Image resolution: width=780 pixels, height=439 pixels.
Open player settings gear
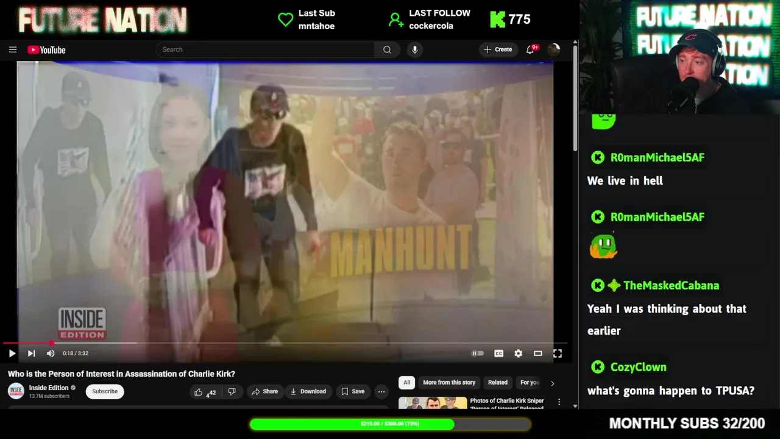pyautogui.click(x=518, y=353)
